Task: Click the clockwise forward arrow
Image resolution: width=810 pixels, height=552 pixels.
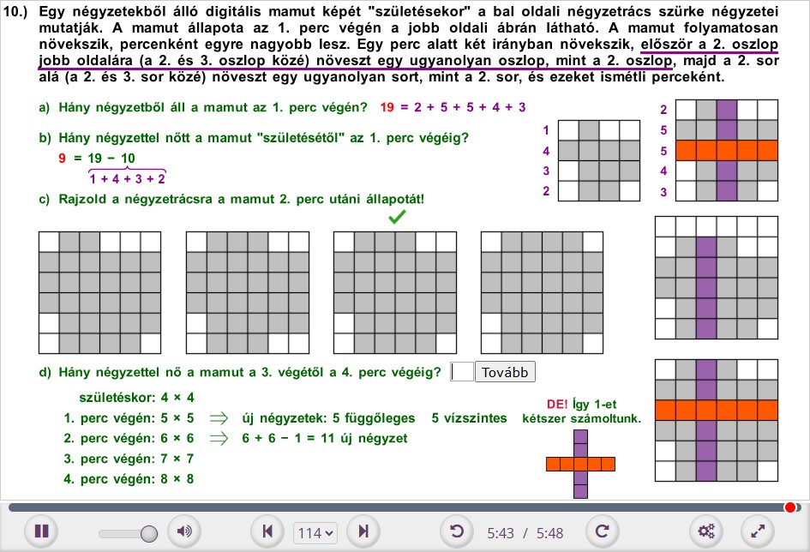Action: pos(601,532)
